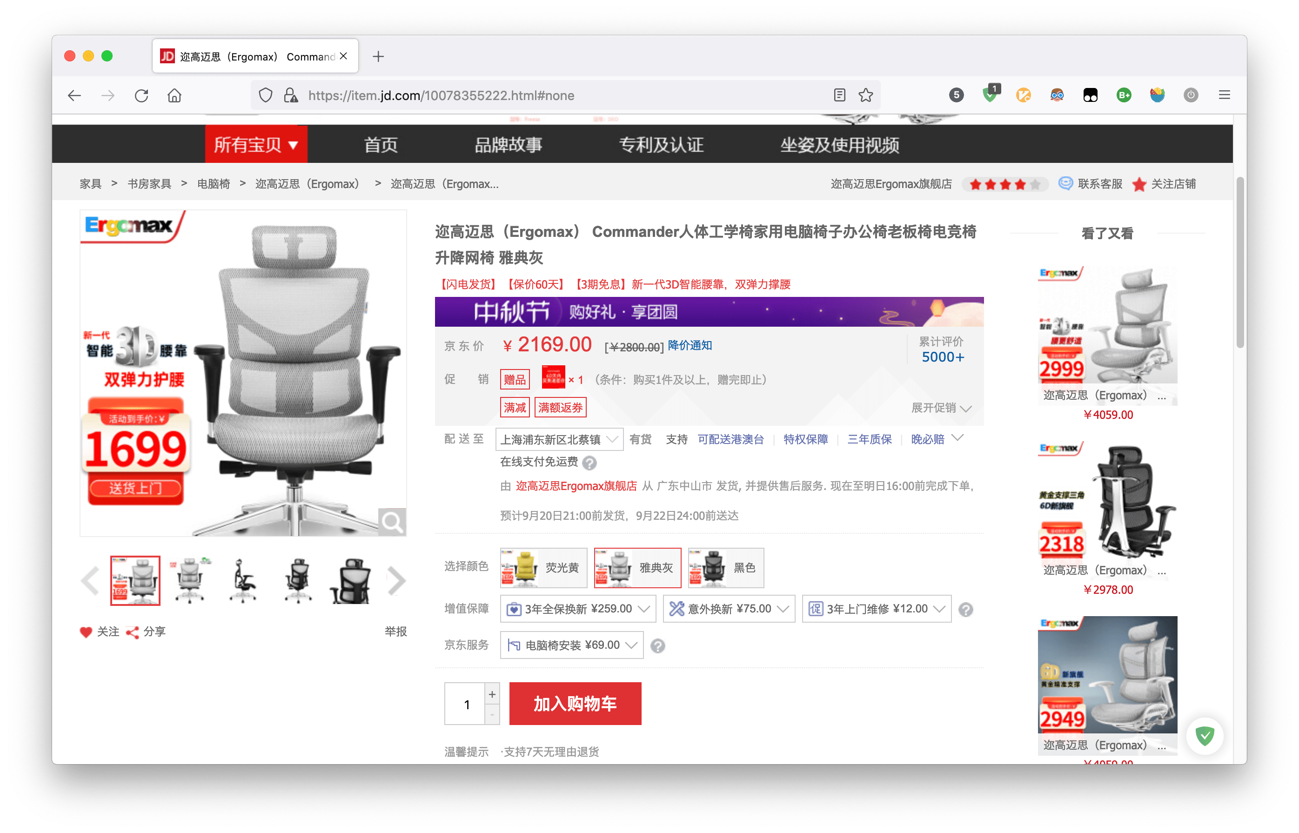The width and height of the screenshot is (1299, 833).
Task: Select the first selected product thumbnail
Action: click(x=135, y=581)
